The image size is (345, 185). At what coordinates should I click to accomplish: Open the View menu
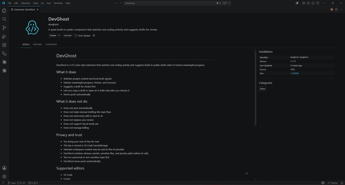point(35,3)
